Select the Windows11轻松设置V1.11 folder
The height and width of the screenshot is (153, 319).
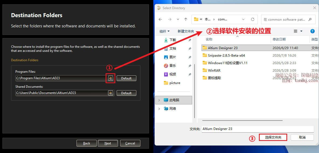(227, 63)
